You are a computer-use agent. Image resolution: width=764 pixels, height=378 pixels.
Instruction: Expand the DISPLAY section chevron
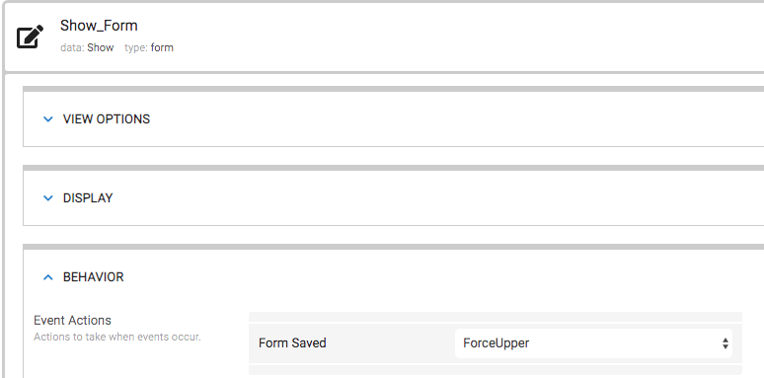click(x=47, y=197)
